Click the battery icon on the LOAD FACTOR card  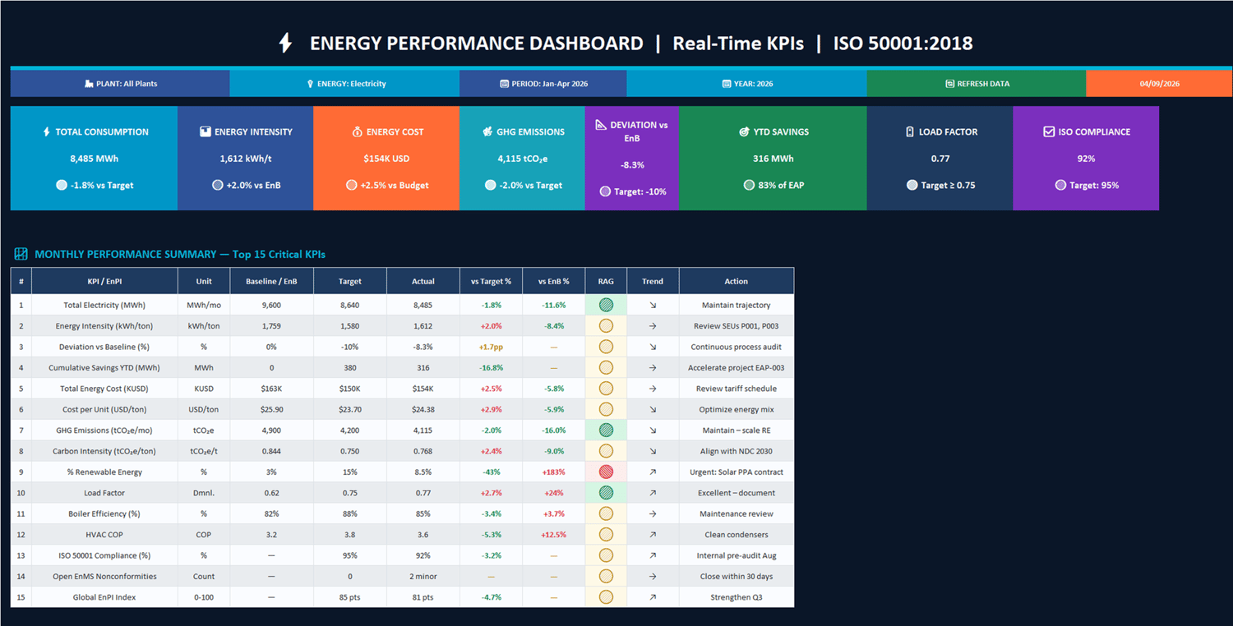click(909, 131)
